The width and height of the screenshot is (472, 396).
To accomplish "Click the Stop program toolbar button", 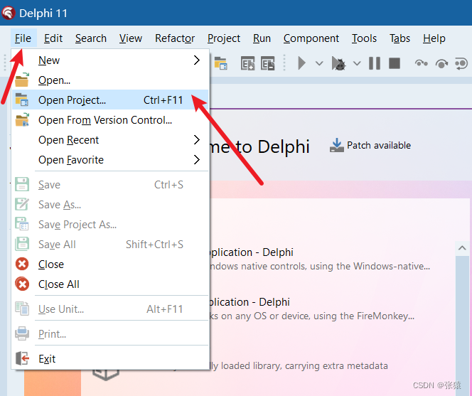I will tap(395, 63).
